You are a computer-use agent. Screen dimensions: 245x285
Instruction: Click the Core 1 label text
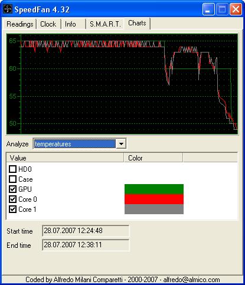pos(27,209)
